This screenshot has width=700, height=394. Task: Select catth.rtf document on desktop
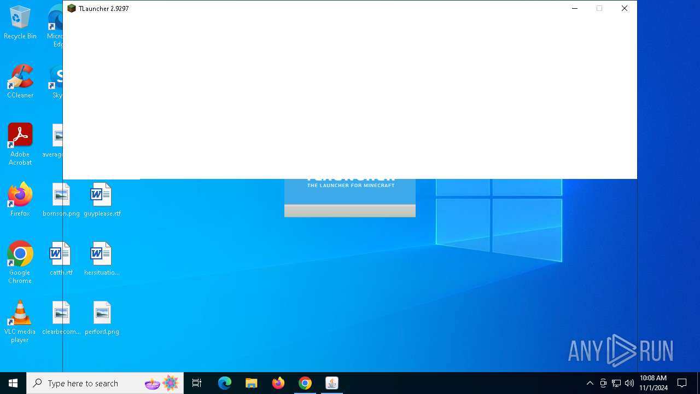click(x=61, y=259)
